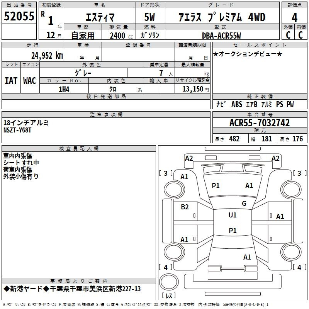The image size is (309, 309).
Task: Click the mileage value 24,952 km
Action: (x=47, y=56)
